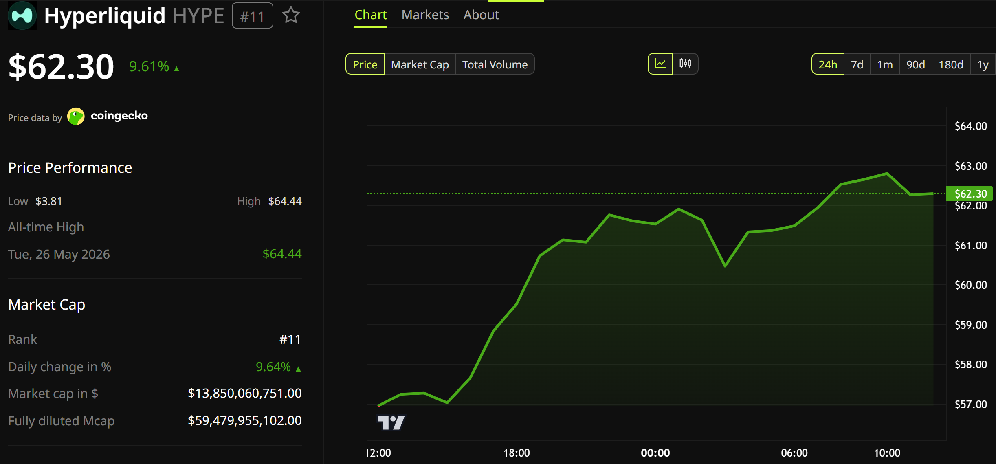Click the Rank #11 value
This screenshot has height=464, width=996.
pyautogui.click(x=290, y=339)
